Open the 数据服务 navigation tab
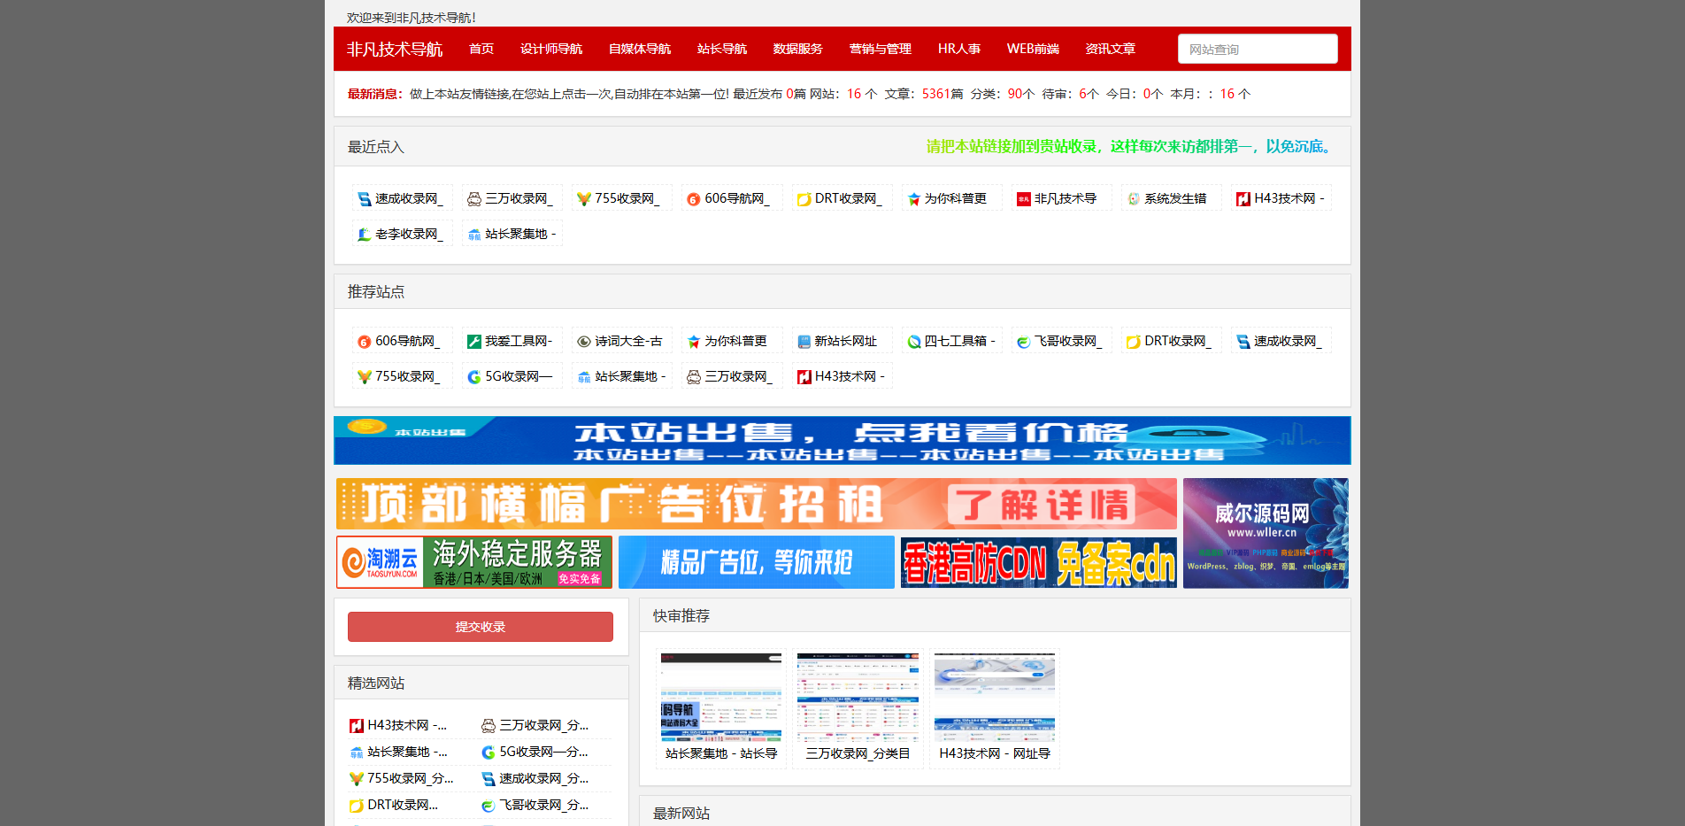This screenshot has width=1685, height=826. click(x=796, y=50)
